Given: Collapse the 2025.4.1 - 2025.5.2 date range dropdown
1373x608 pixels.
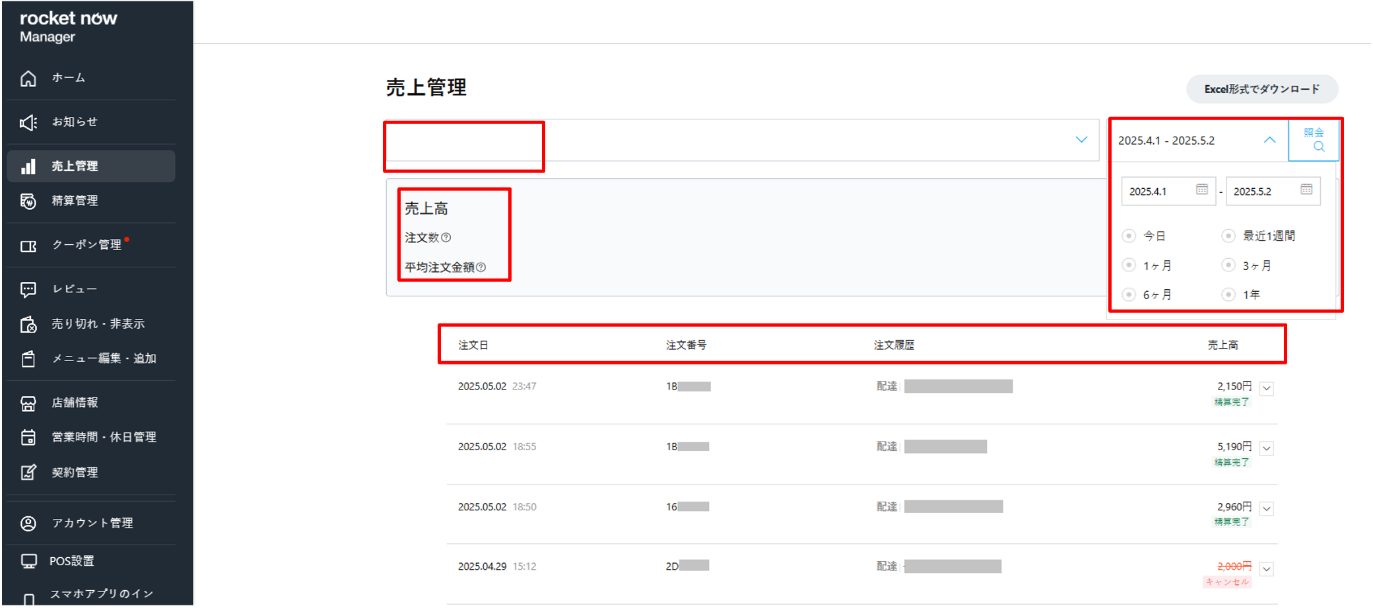Looking at the screenshot, I should tap(1269, 140).
